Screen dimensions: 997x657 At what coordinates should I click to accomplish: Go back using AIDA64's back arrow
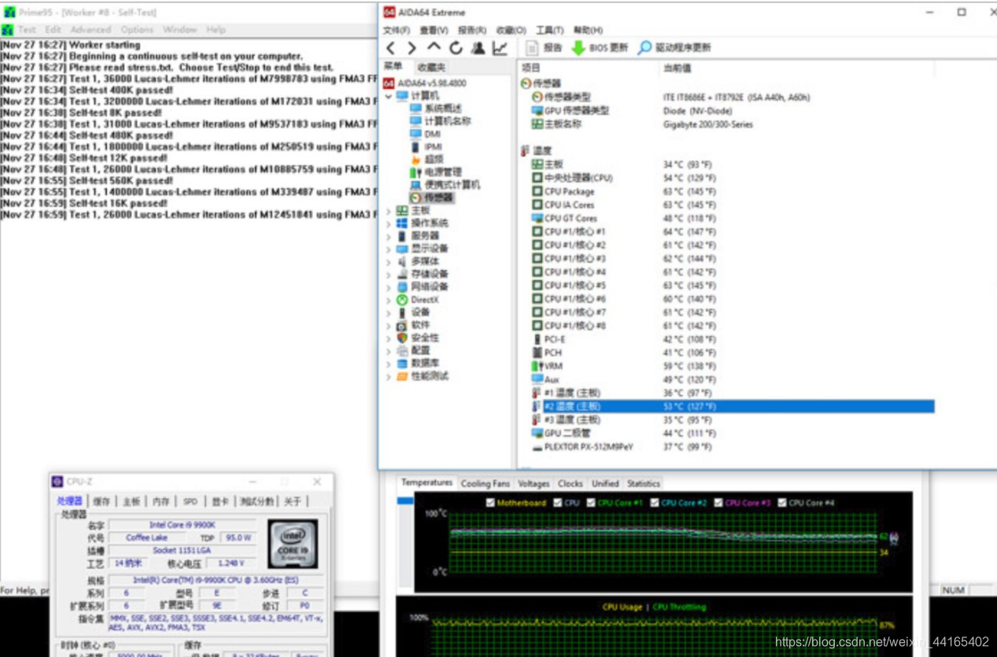(x=391, y=48)
